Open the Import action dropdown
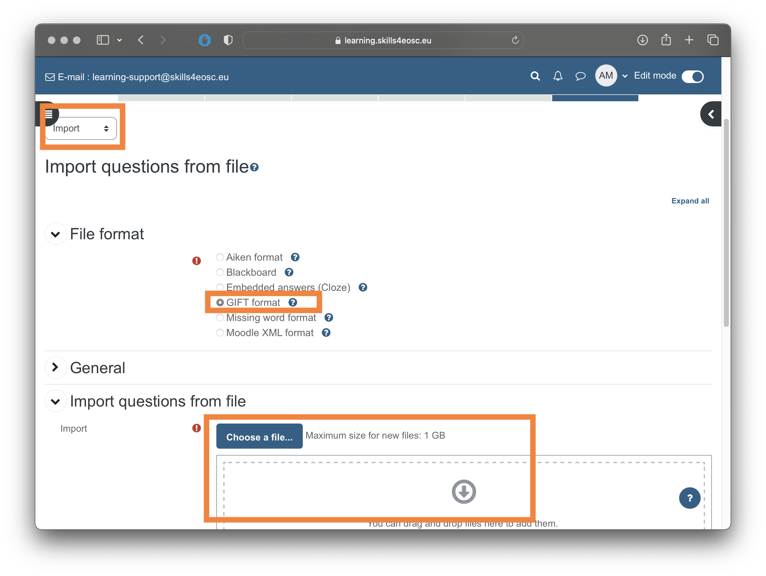Viewport: 766px width, 576px height. click(81, 128)
